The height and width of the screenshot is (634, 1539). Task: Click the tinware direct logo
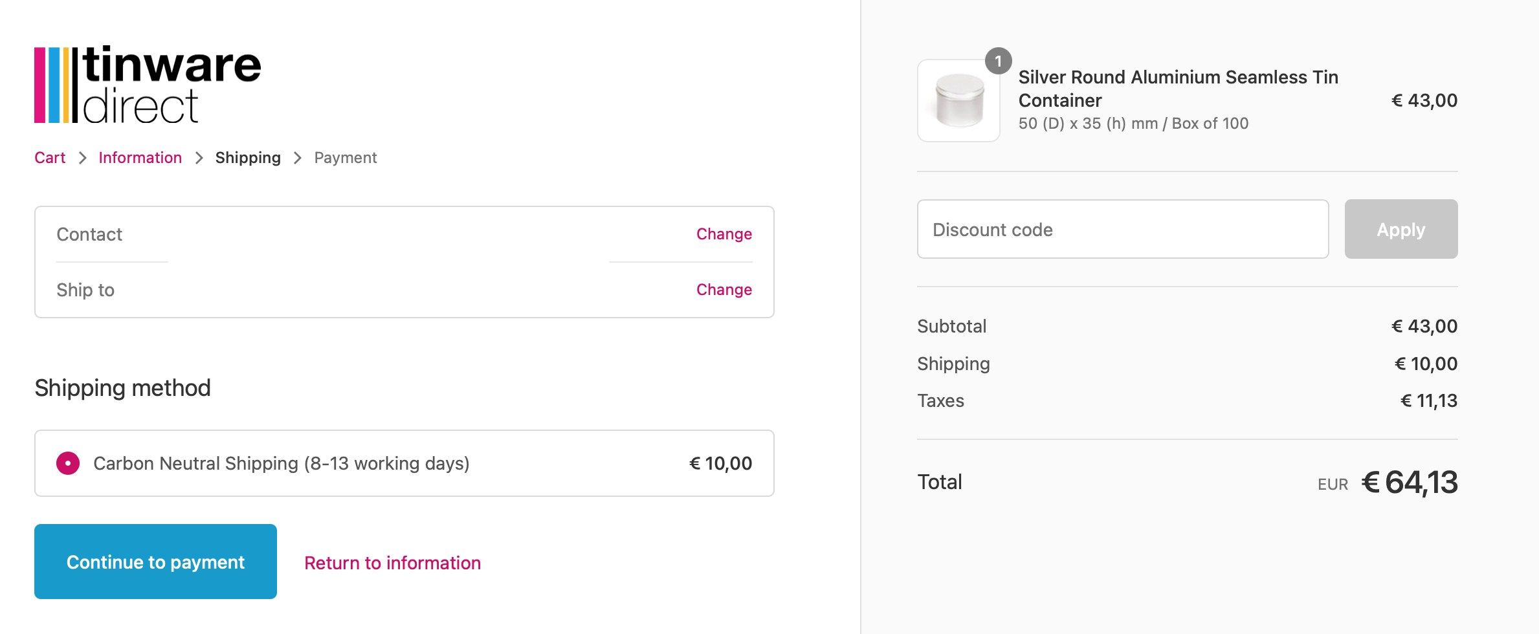tap(148, 84)
